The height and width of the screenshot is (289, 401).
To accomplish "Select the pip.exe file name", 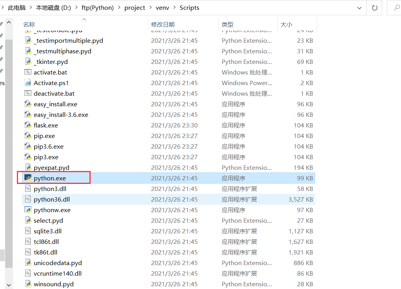I will click(x=44, y=136).
